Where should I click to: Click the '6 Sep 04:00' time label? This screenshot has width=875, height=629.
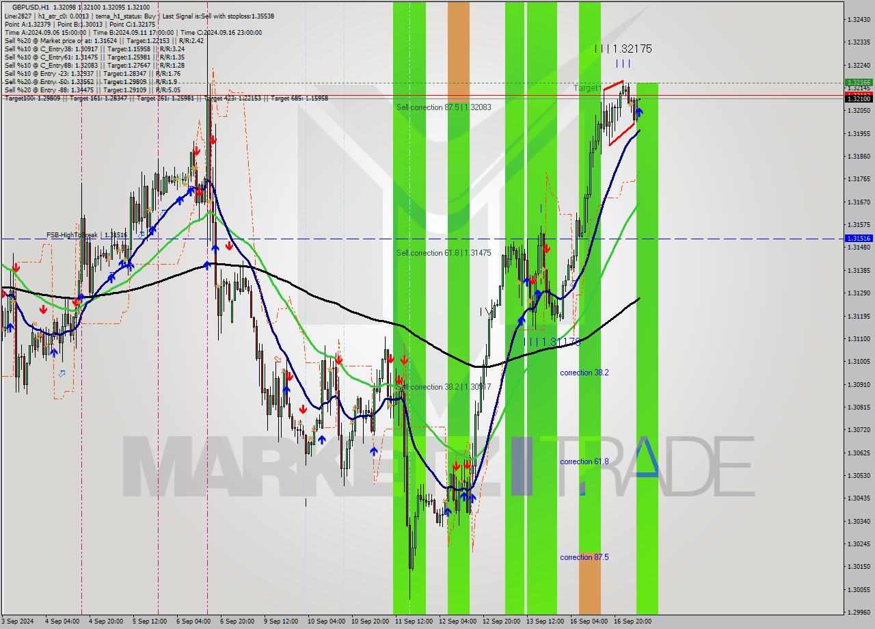click(193, 621)
